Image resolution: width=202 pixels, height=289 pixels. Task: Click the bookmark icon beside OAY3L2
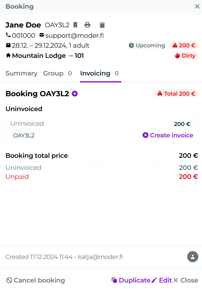(75, 25)
